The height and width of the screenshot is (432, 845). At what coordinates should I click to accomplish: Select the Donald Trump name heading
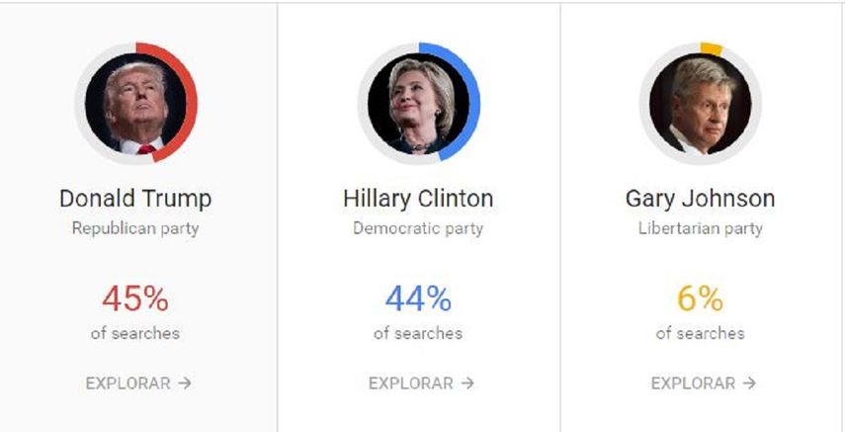(x=135, y=198)
